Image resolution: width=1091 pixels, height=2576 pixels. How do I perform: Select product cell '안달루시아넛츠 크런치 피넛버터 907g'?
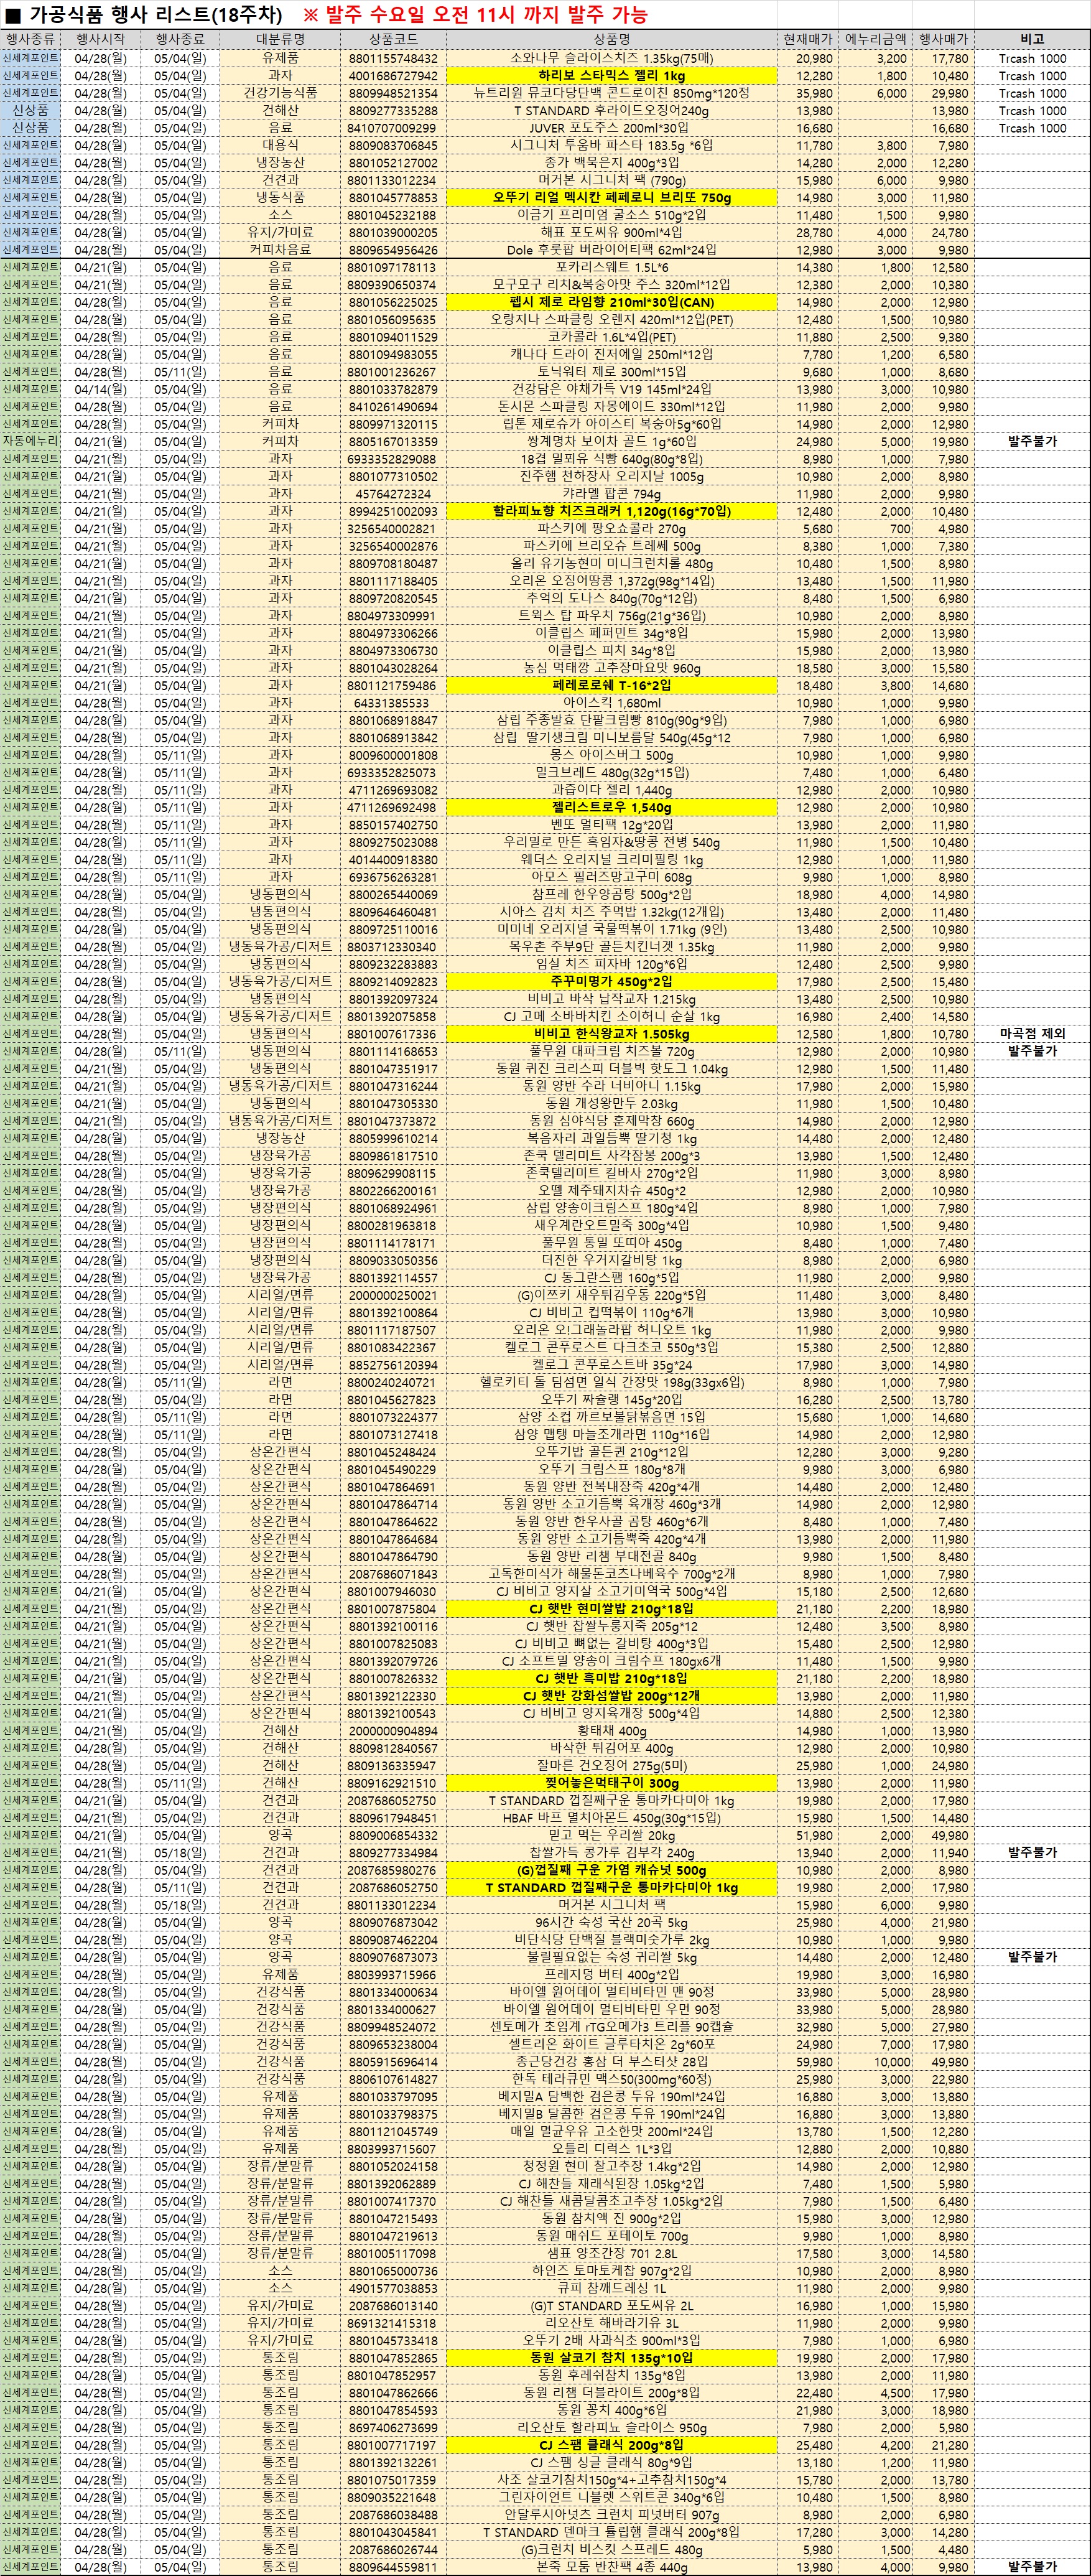coord(612,2514)
